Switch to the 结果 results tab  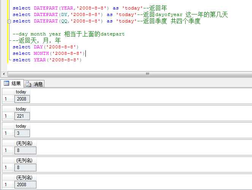[13, 83]
